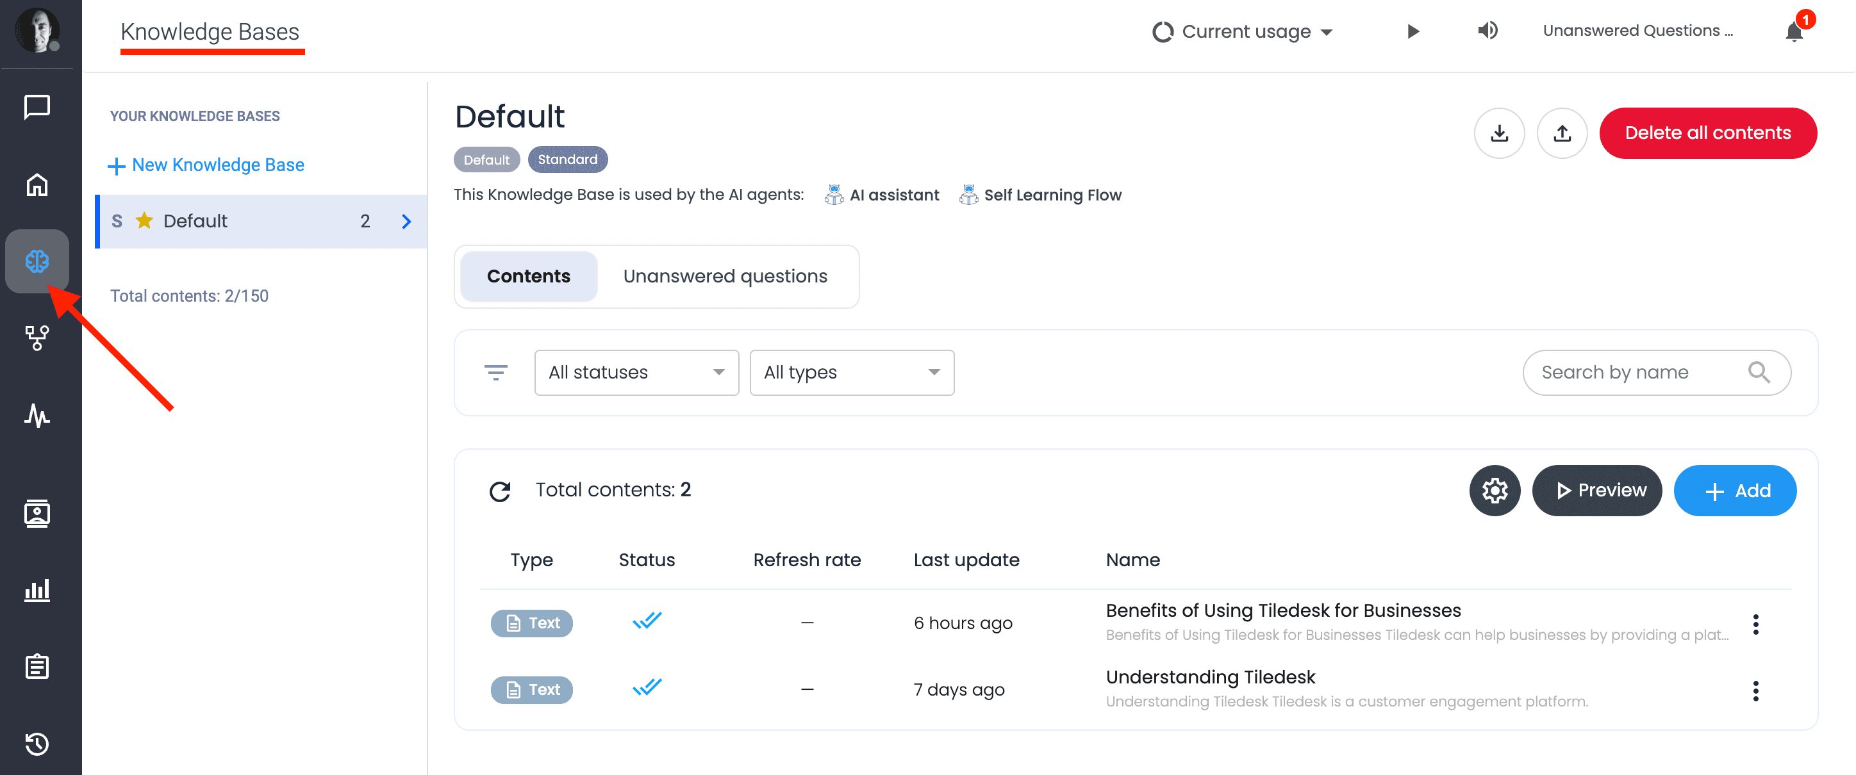The image size is (1856, 775).
Task: Click status checkmark for Understanding Tiledesk row
Action: coord(647,687)
